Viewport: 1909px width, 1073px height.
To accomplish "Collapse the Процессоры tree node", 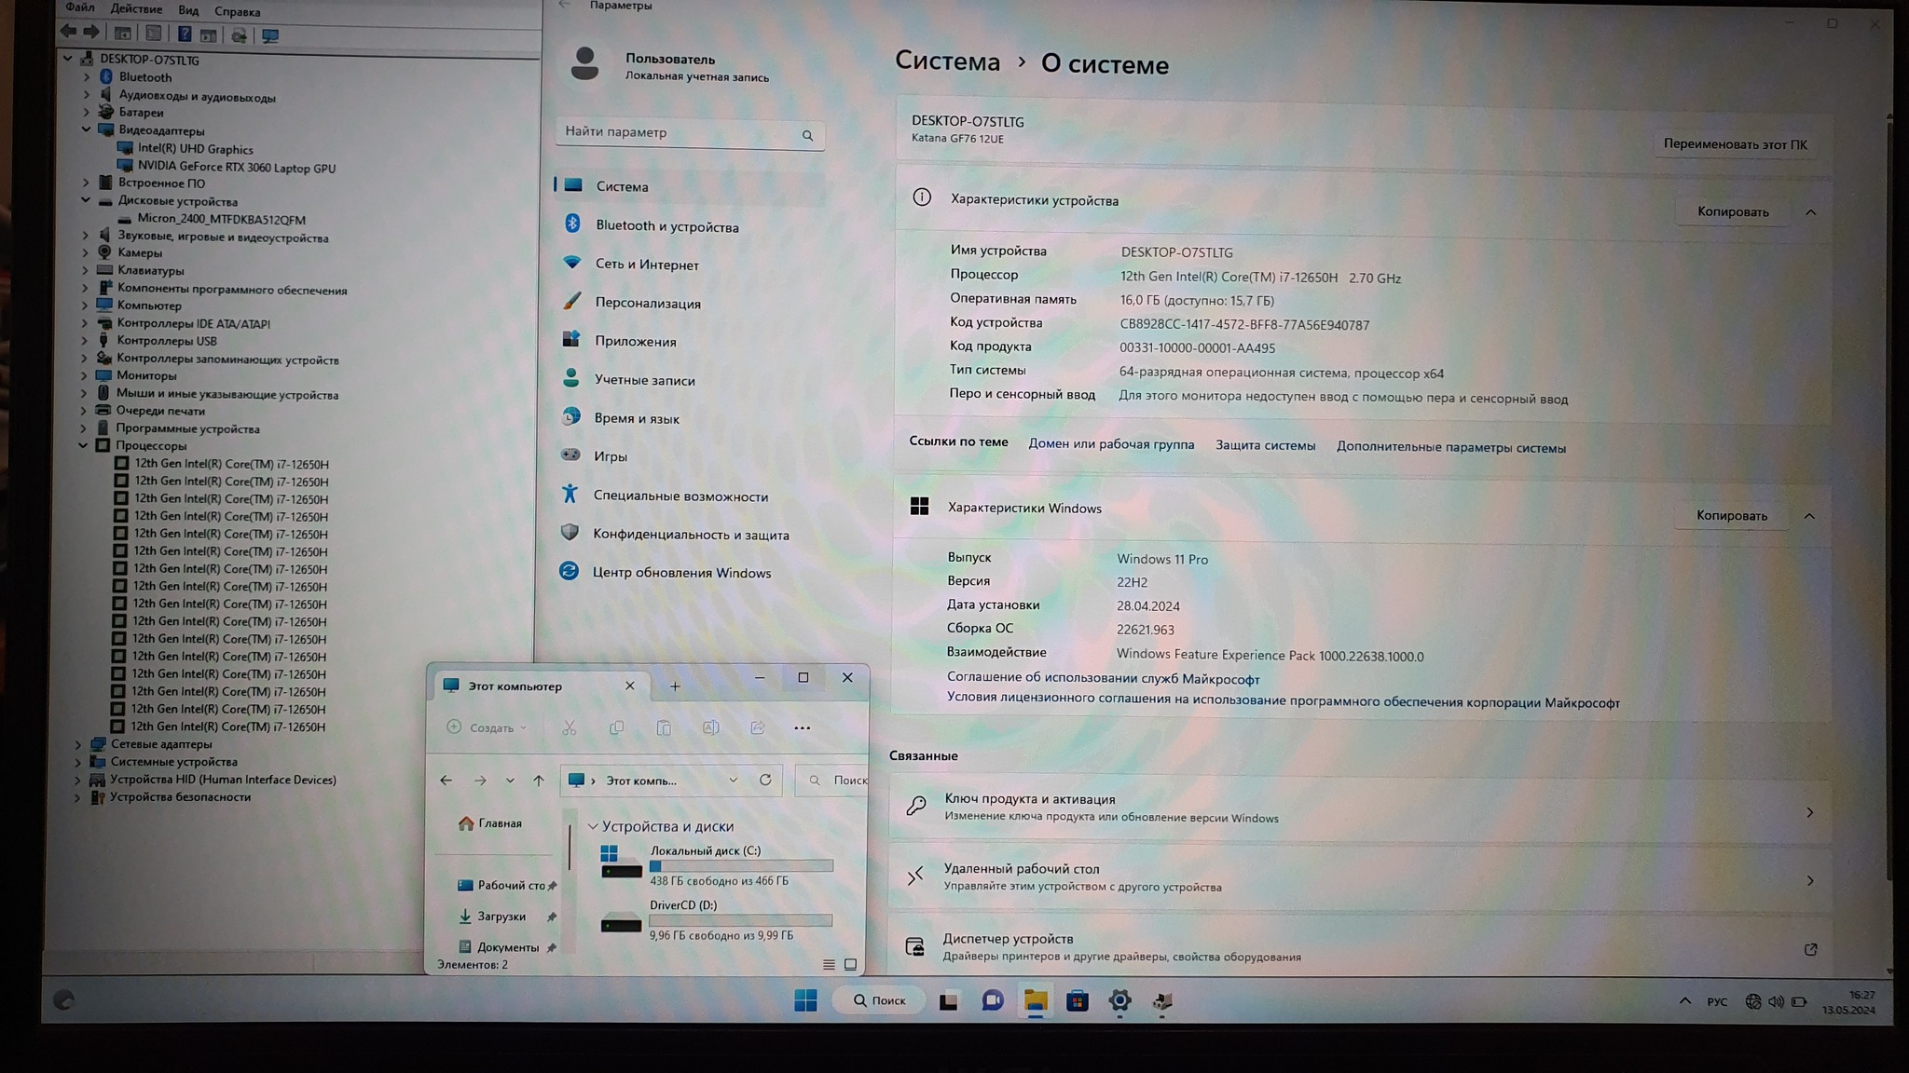I will click(x=84, y=446).
